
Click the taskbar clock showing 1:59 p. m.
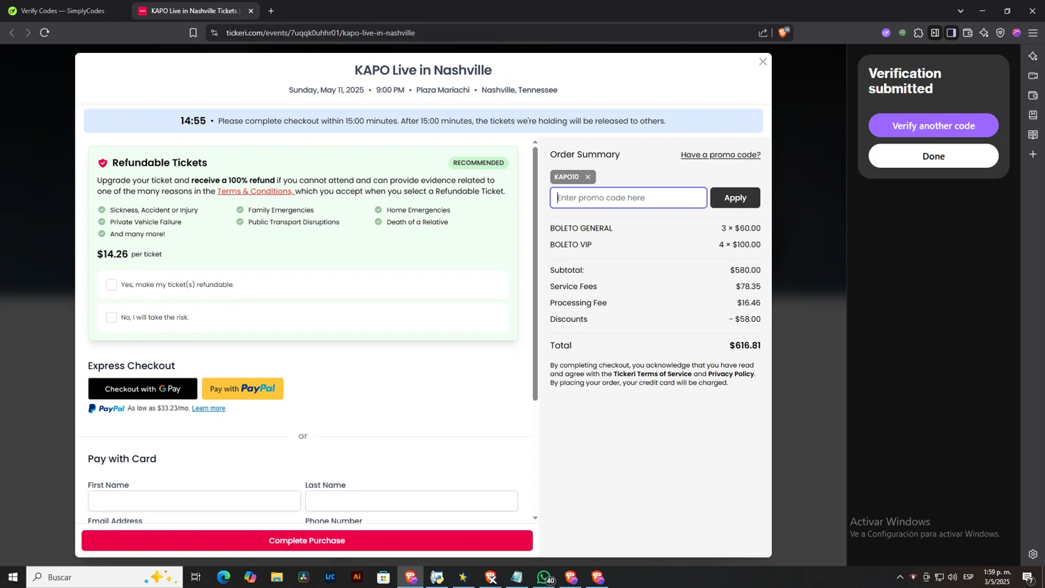997,577
